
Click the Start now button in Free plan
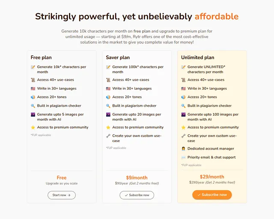[x=62, y=195]
